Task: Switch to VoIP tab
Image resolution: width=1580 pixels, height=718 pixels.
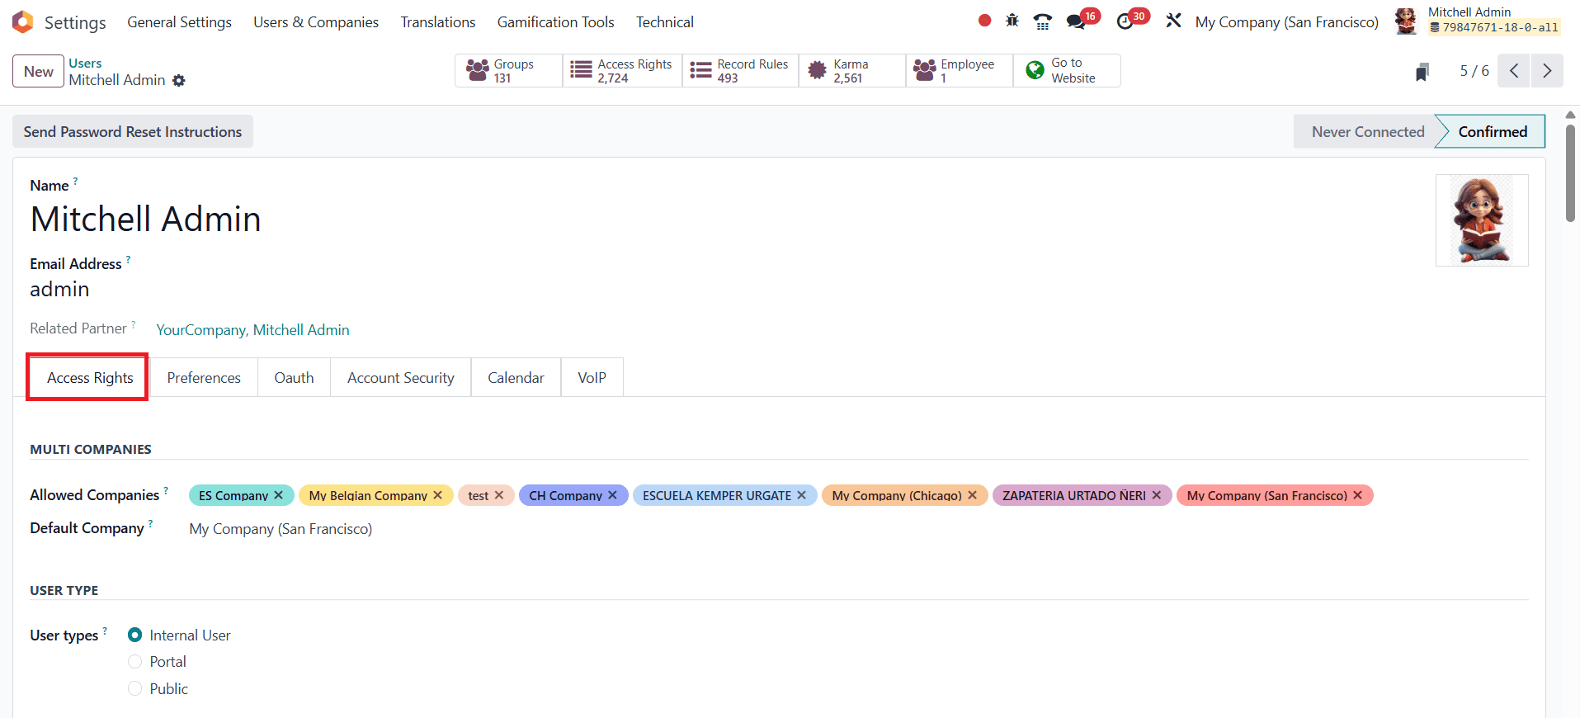Action: point(592,378)
